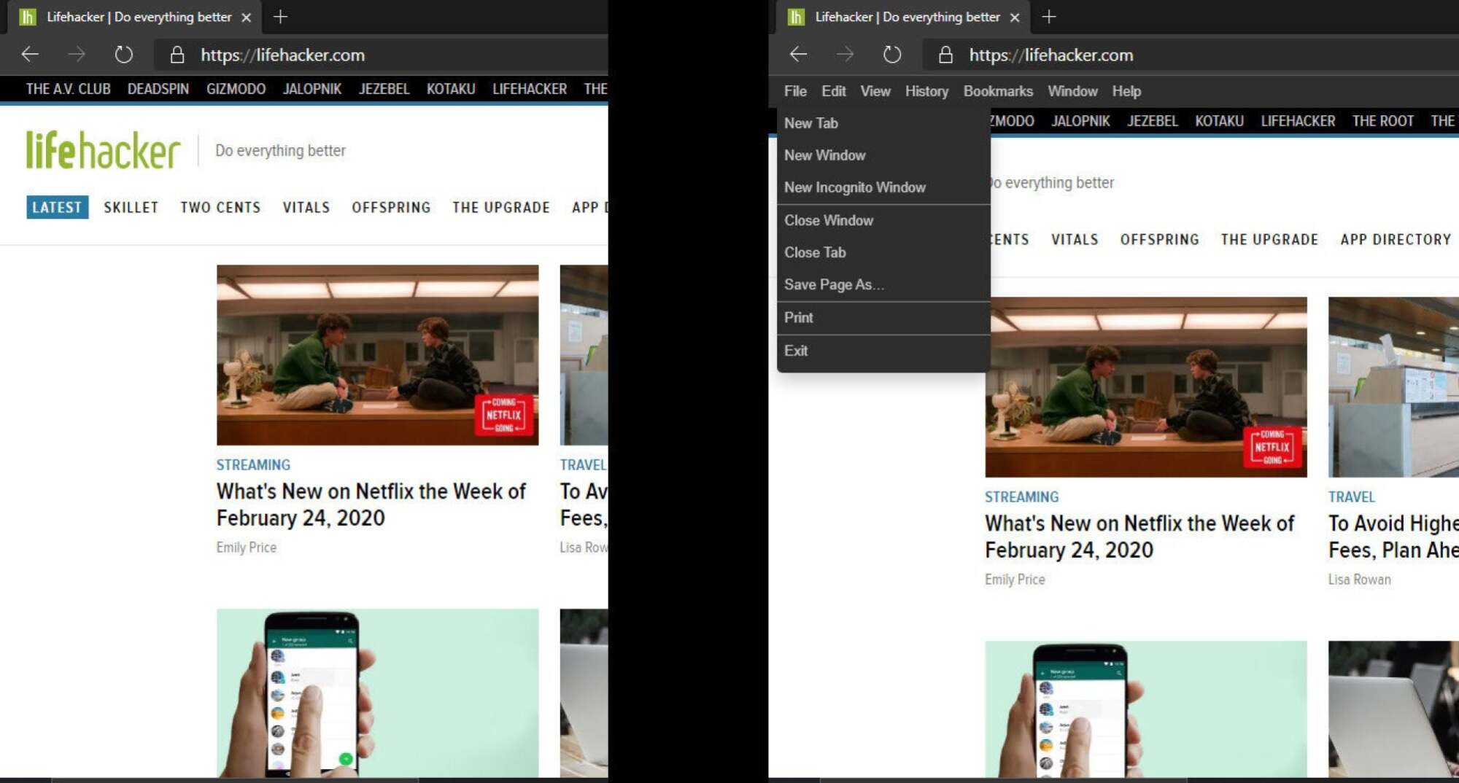Open KOTAKU link in right window
Viewport: 1459px width, 783px height.
click(x=1219, y=121)
